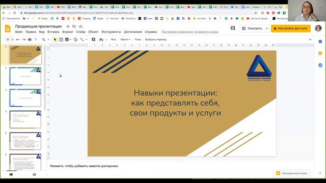Expand new slide layout dropdown arrow
This screenshot has width=326, height=183.
12,40
